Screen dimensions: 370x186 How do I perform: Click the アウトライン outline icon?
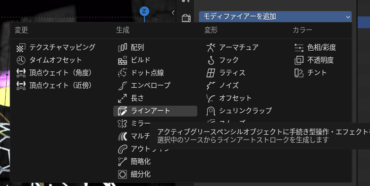123,149
